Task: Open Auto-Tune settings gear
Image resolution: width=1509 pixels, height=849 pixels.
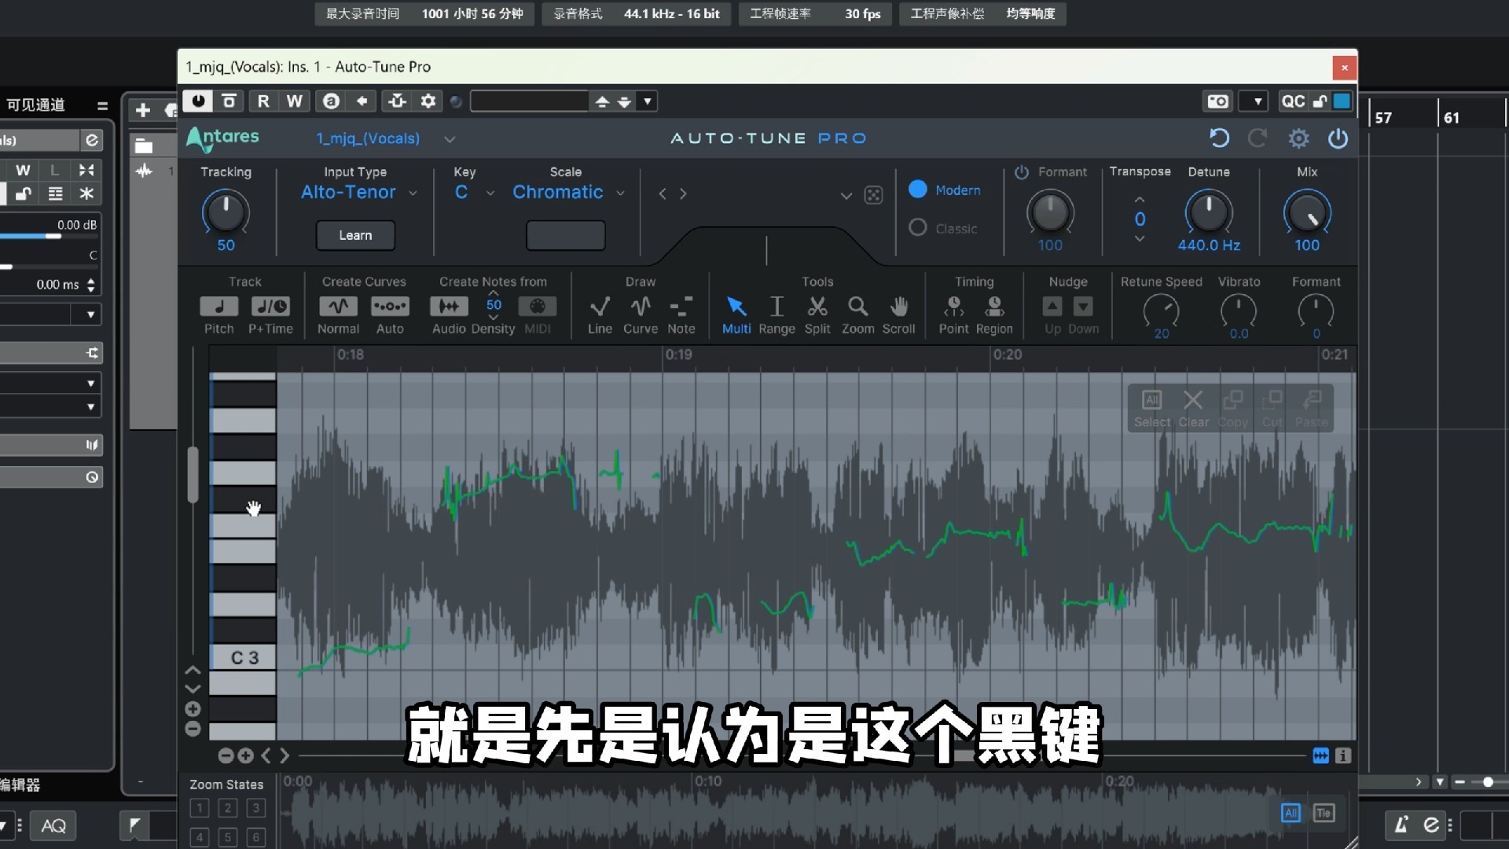Action: pyautogui.click(x=1298, y=138)
